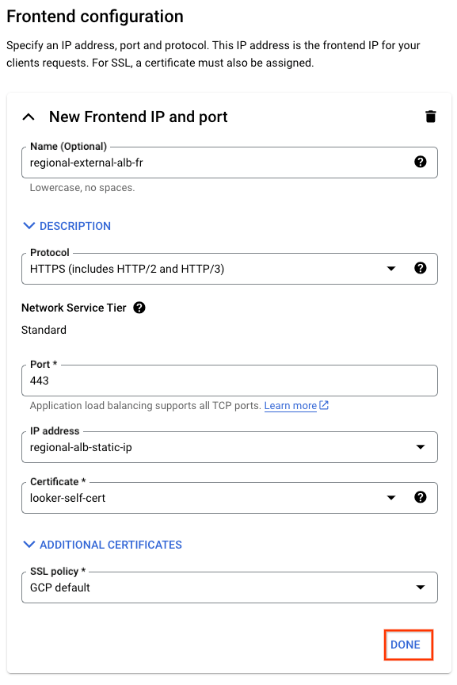Open the SSL policy dropdown
The image size is (457, 685).
(x=230, y=587)
